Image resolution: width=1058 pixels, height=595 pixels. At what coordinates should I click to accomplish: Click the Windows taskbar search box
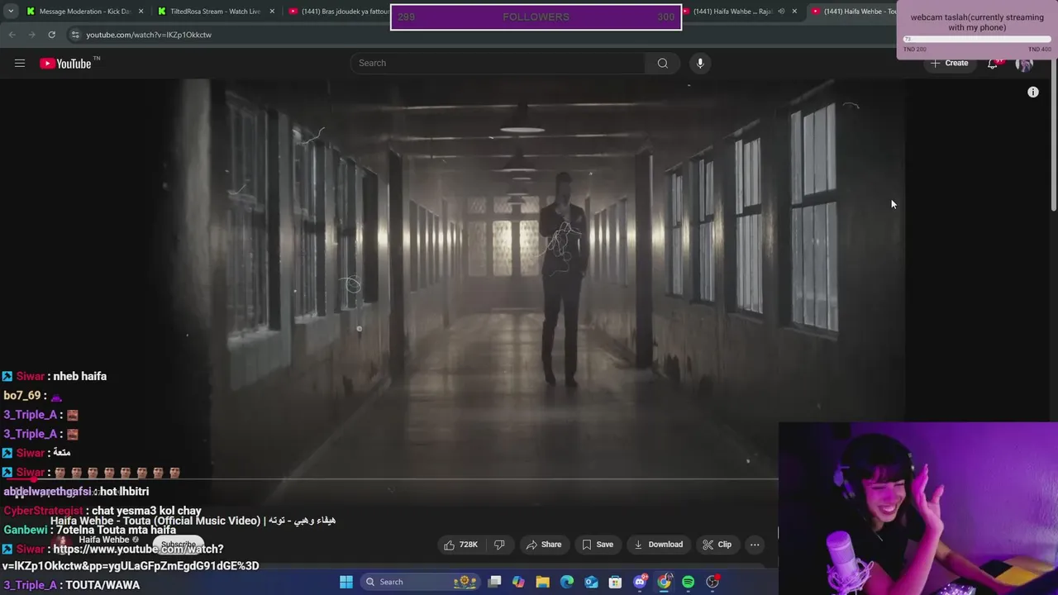tap(422, 582)
